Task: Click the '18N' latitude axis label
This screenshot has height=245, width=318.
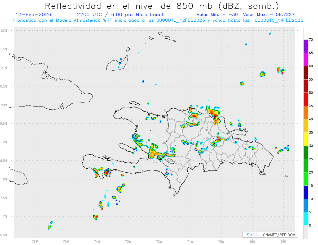Action: [4, 179]
